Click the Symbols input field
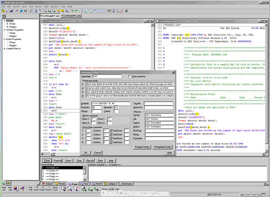This screenshot has width=270, height=197. click(111, 103)
